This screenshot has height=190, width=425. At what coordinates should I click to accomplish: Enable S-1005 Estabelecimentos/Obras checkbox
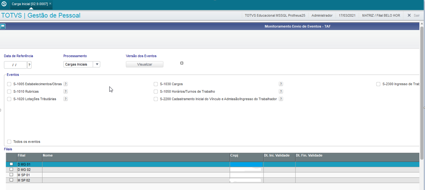point(9,84)
